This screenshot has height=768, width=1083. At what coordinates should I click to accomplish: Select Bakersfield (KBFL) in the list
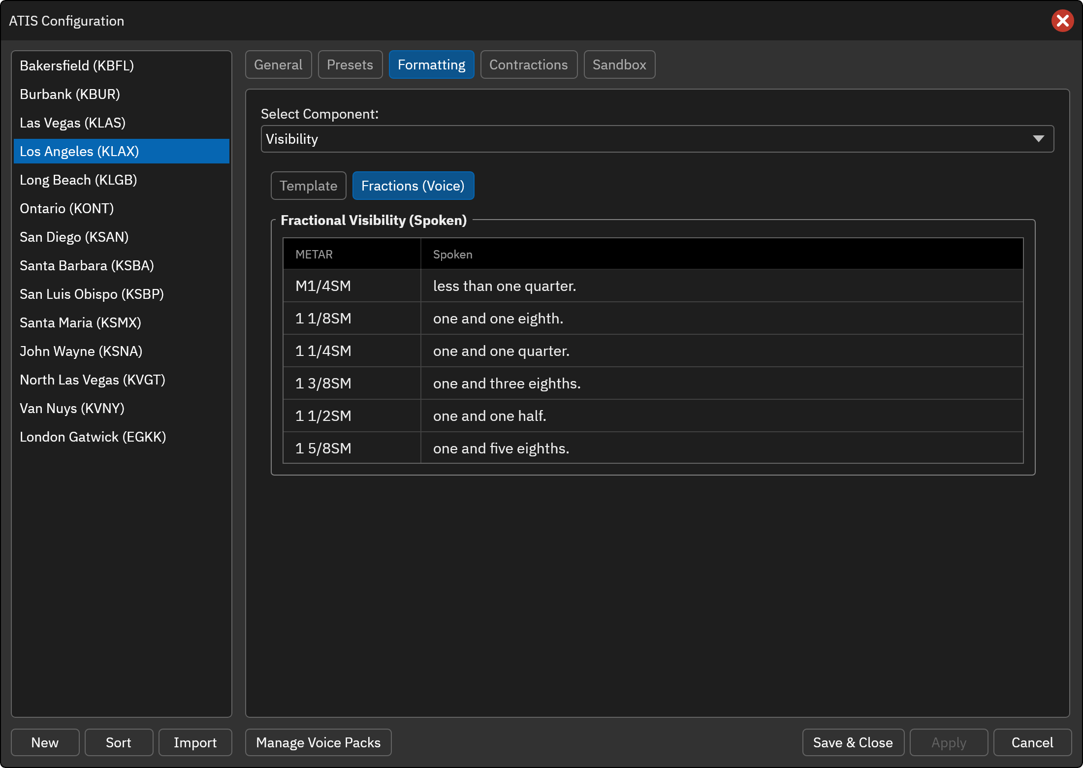(121, 65)
